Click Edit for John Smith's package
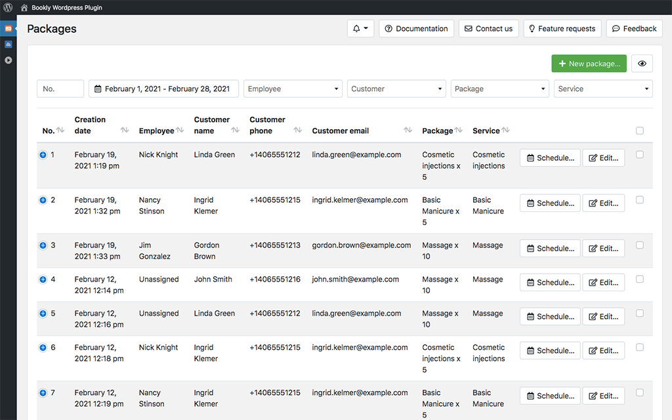 pos(604,282)
